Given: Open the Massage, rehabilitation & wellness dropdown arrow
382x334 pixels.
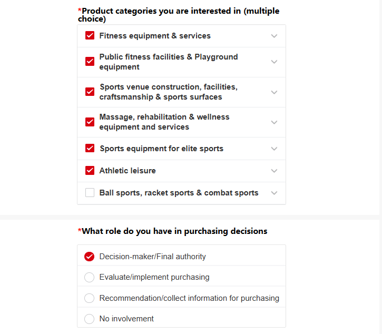Looking at the screenshot, I should (x=274, y=122).
